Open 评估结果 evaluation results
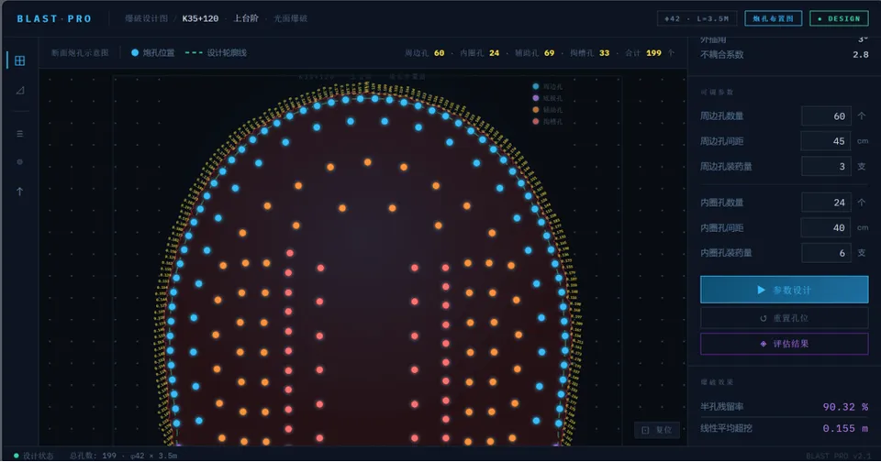This screenshot has height=462, width=881. coord(784,344)
